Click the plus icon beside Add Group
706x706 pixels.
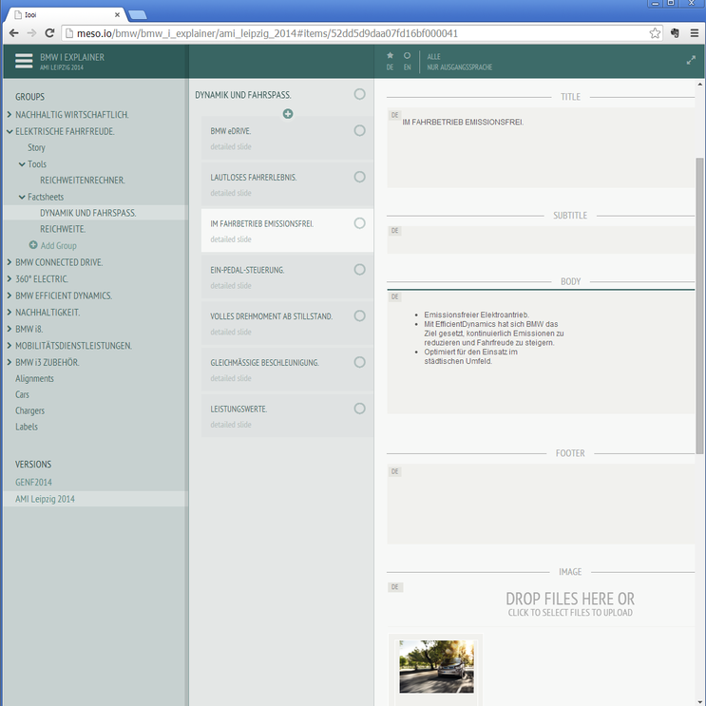click(x=33, y=245)
